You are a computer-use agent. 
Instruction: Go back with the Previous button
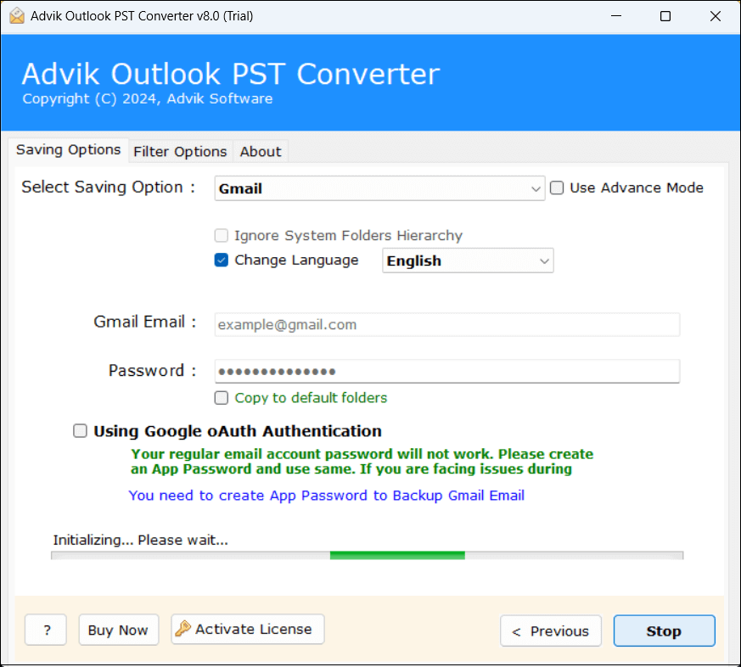tap(551, 631)
